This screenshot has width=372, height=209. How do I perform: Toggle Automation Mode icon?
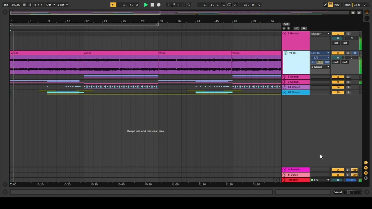pos(296,28)
